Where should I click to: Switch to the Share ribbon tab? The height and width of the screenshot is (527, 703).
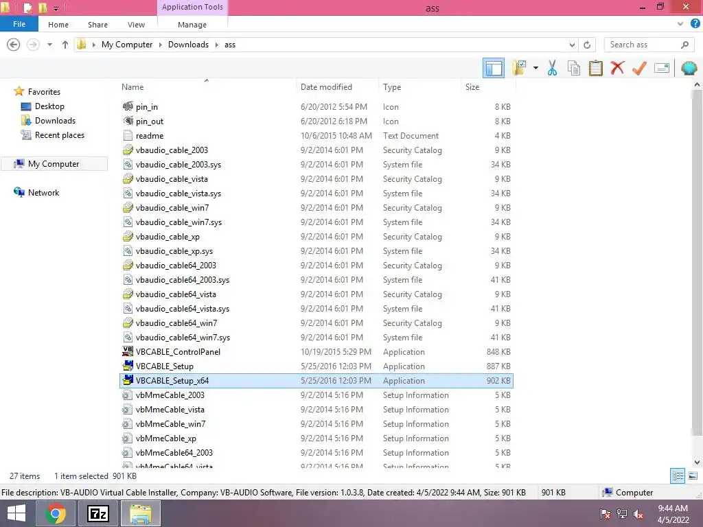click(97, 25)
